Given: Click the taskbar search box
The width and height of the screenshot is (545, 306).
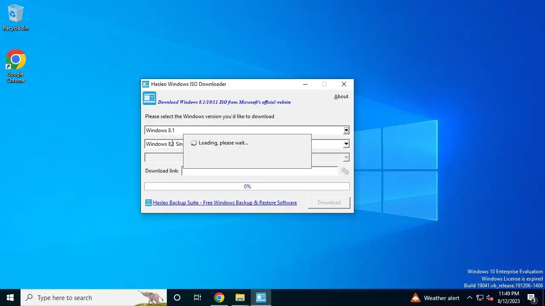Looking at the screenshot, I should click(x=94, y=297).
